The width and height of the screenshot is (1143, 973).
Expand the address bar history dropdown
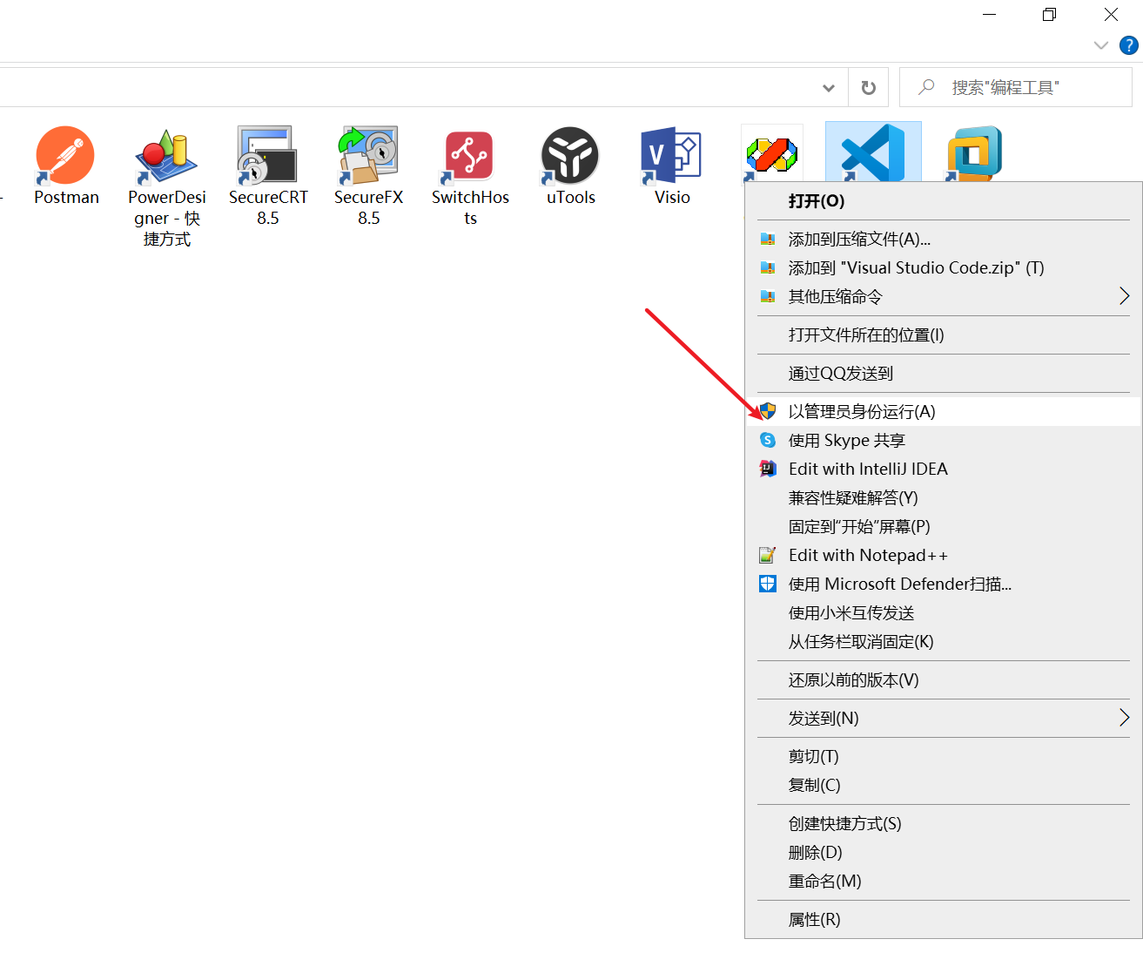click(x=829, y=87)
